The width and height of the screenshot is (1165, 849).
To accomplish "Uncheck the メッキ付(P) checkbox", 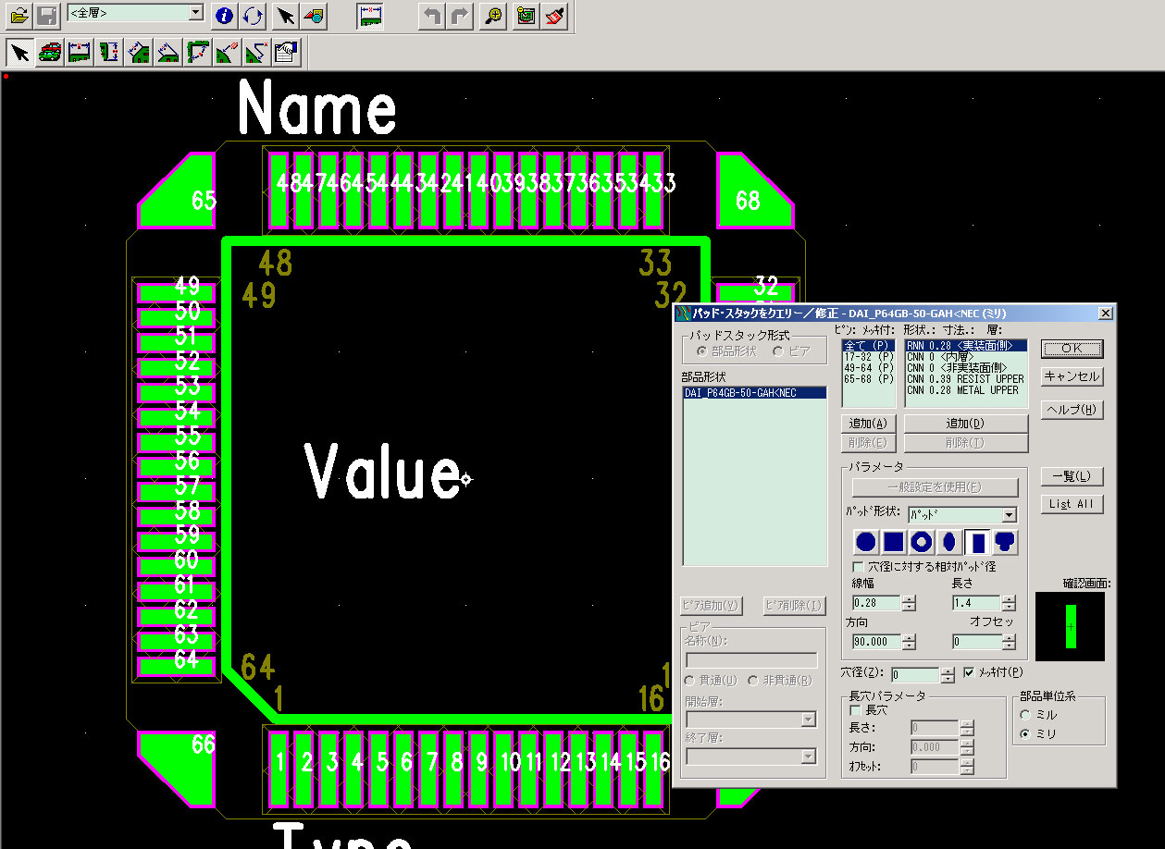I will (969, 672).
